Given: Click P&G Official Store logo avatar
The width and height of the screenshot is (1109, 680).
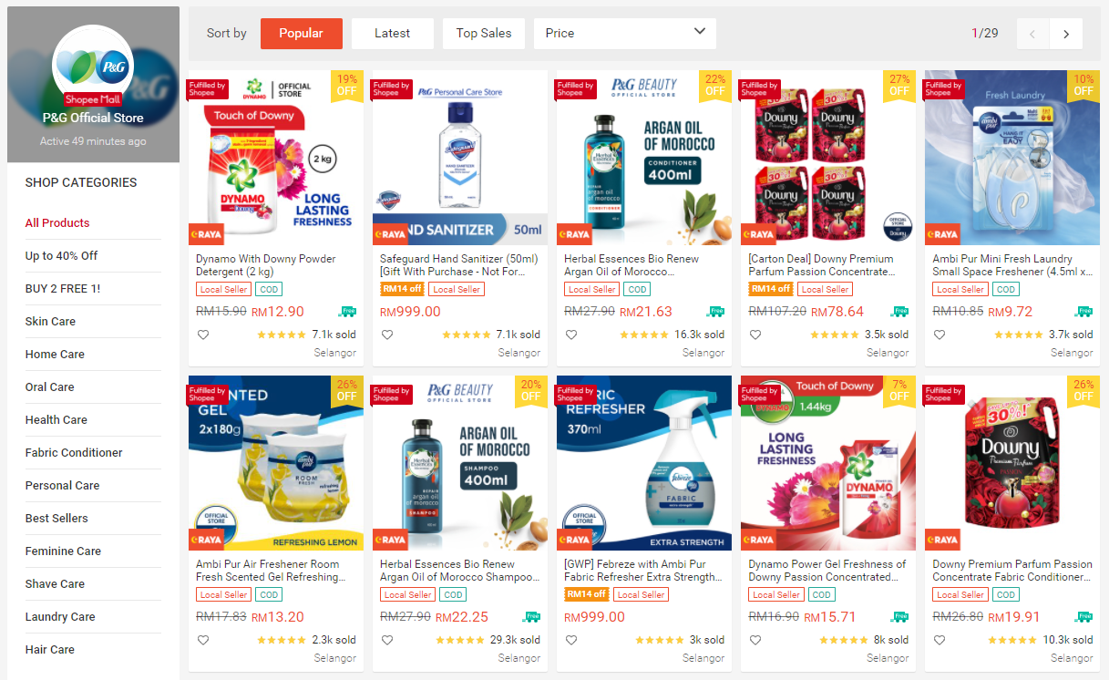Looking at the screenshot, I should pos(93,66).
